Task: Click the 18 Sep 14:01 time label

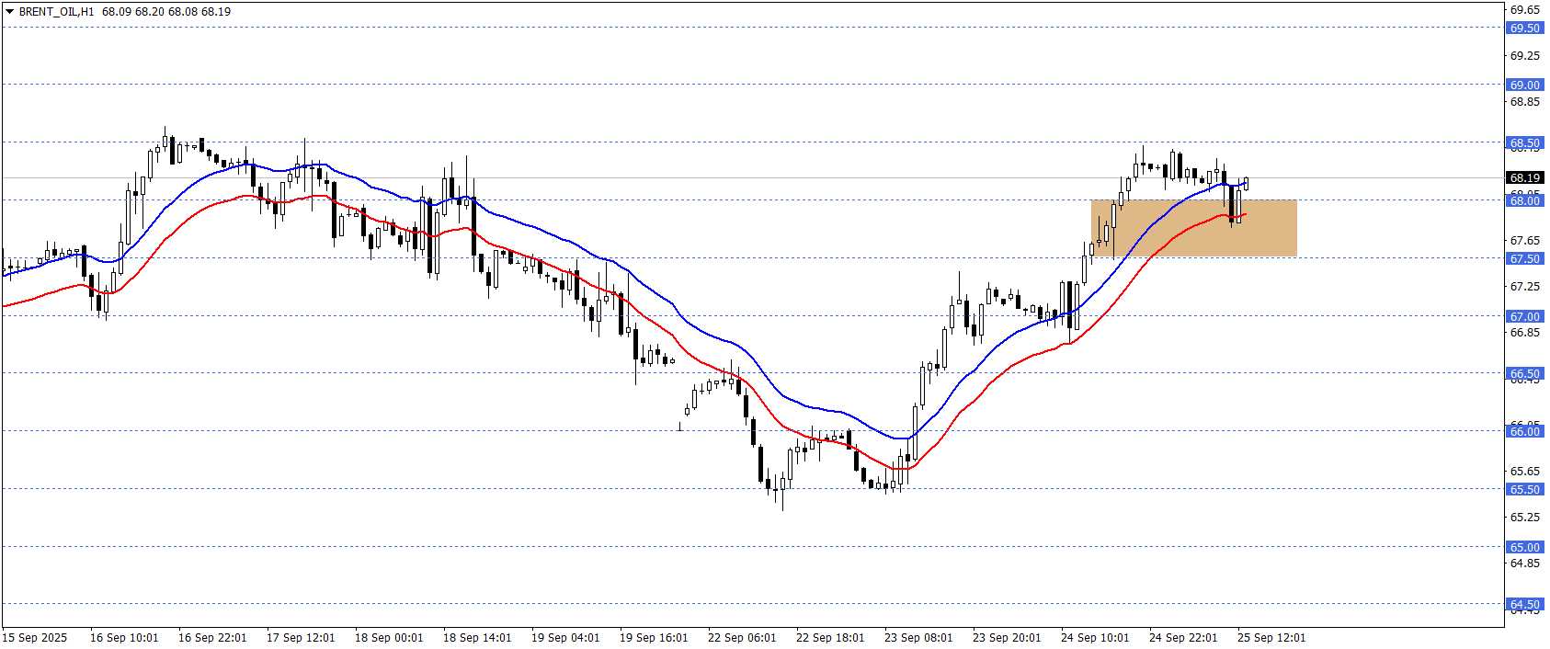Action: 477,638
